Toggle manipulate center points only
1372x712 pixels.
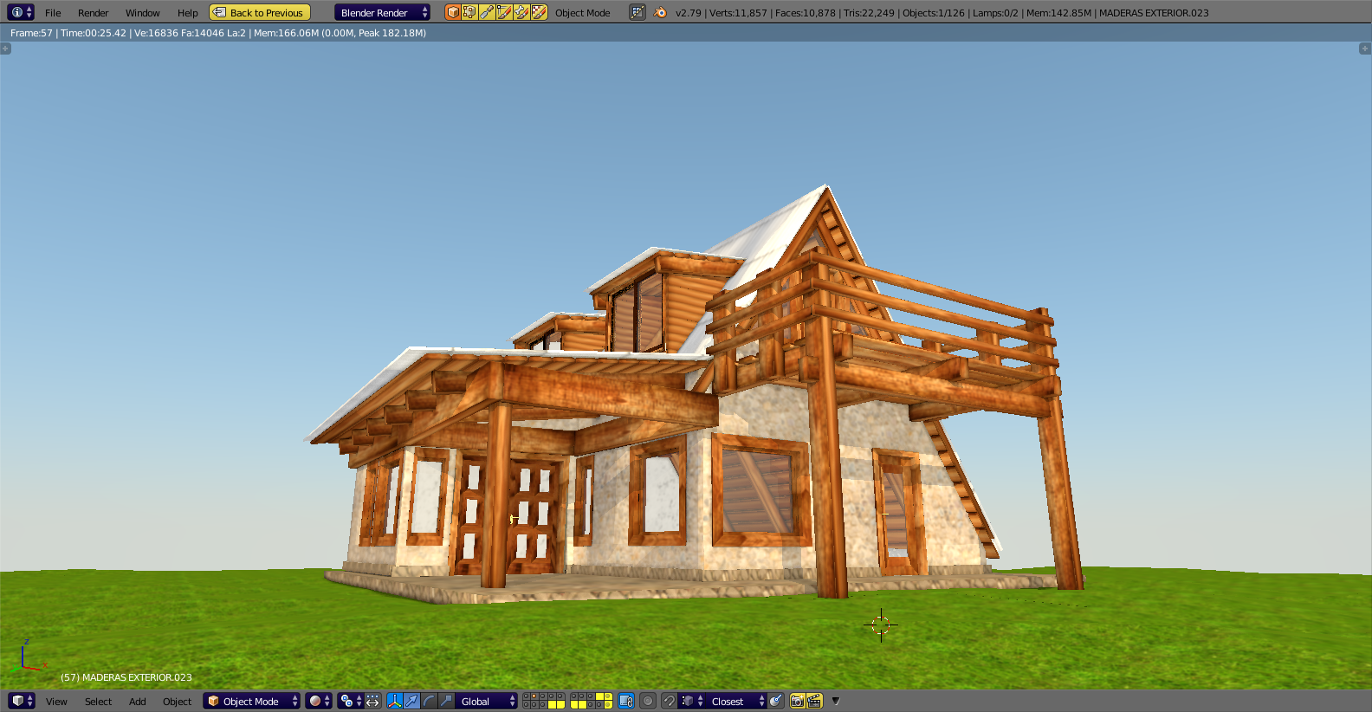point(373,701)
